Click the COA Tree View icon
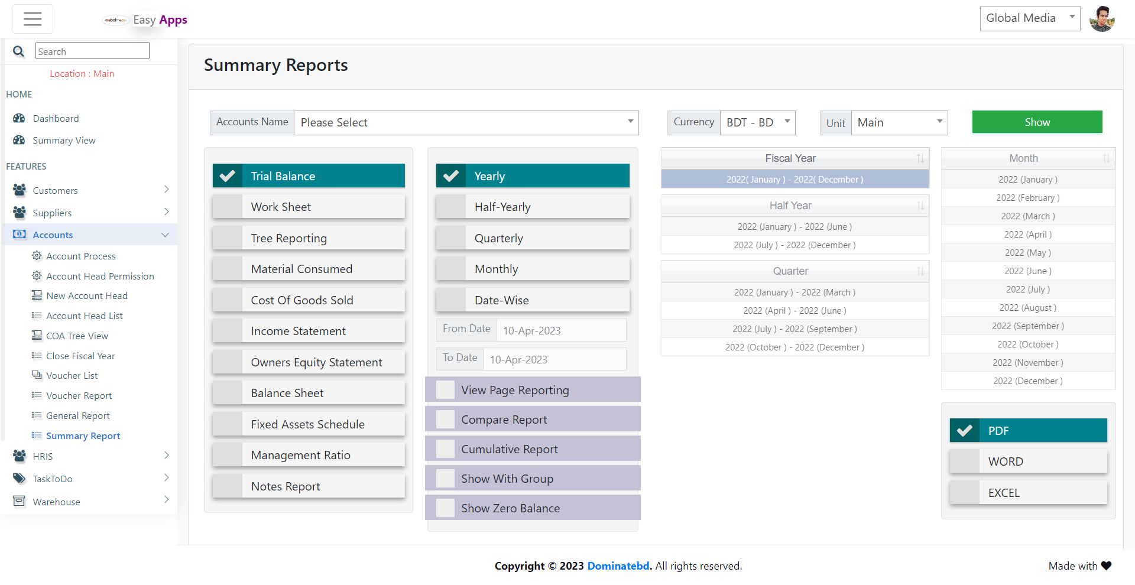This screenshot has width=1135, height=585. pos(37,336)
